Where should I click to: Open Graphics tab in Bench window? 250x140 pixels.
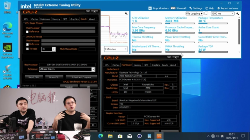pos(74,19)
